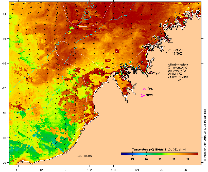
Task: Click the magenta Argo circle legend symbol
Action: click(x=144, y=89)
